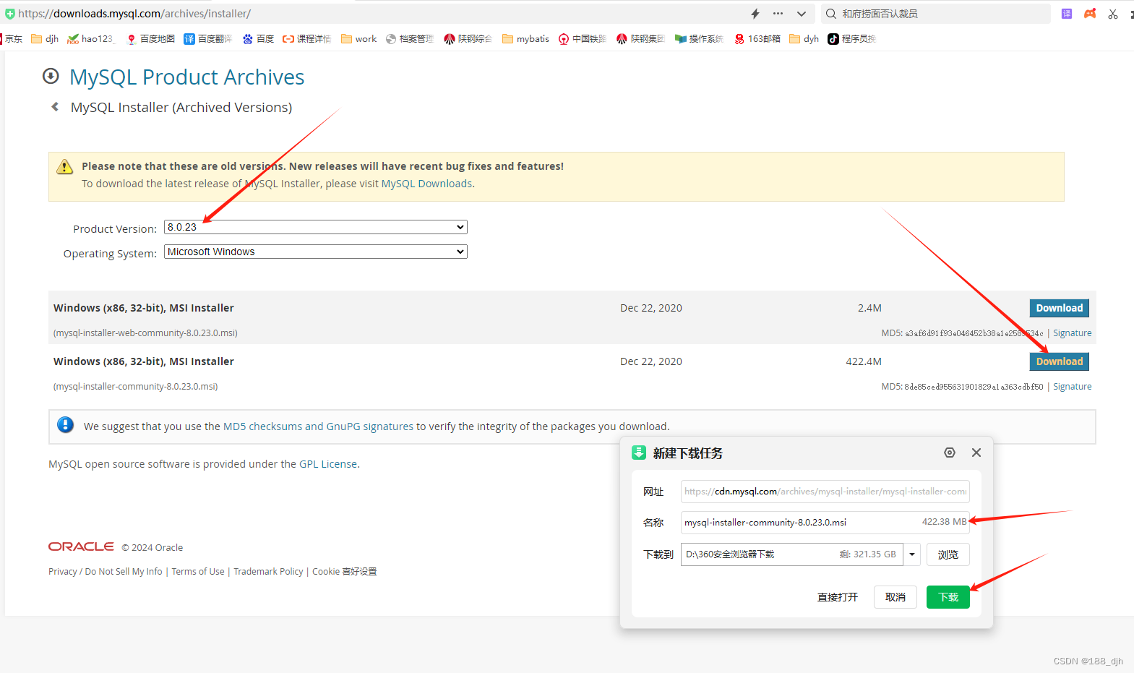This screenshot has width=1134, height=673.
Task: Click the back arrow beside MySQL Installer heading
Action: 55,107
